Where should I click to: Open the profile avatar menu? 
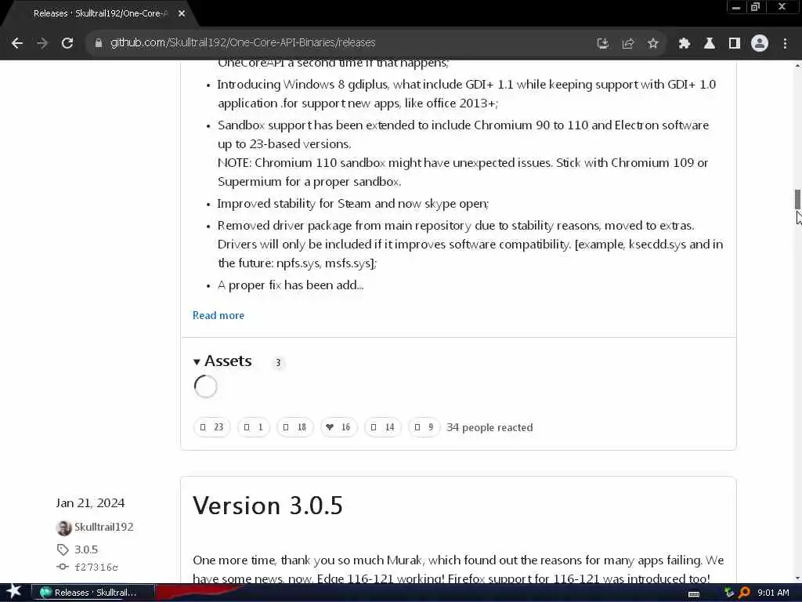[x=760, y=44]
